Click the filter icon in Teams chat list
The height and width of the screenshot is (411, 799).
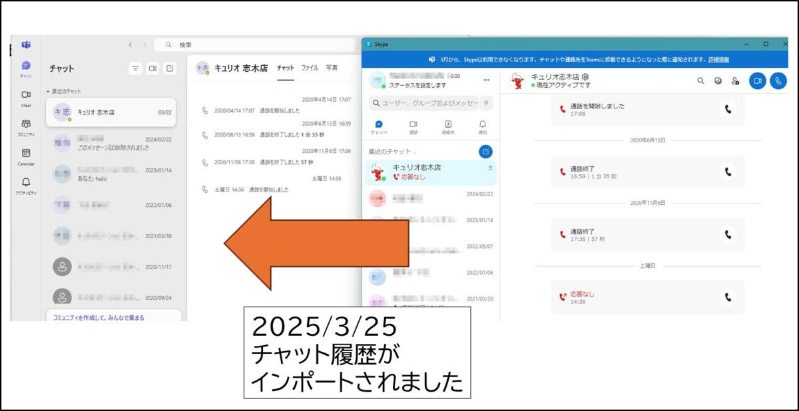pyautogui.click(x=135, y=68)
